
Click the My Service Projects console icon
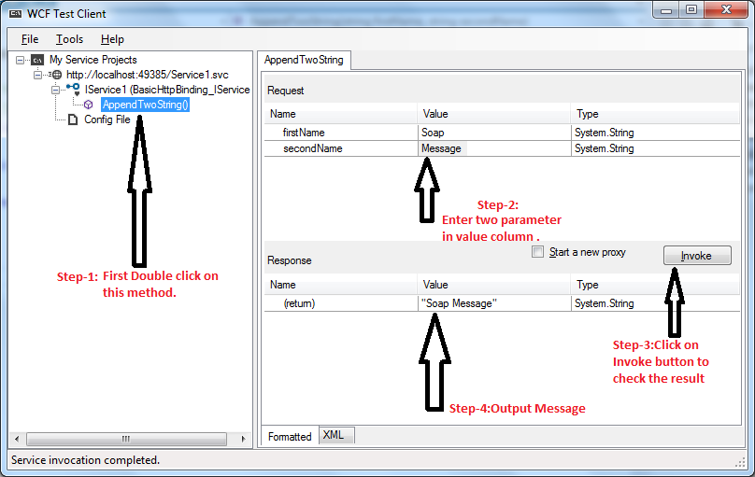[37, 60]
